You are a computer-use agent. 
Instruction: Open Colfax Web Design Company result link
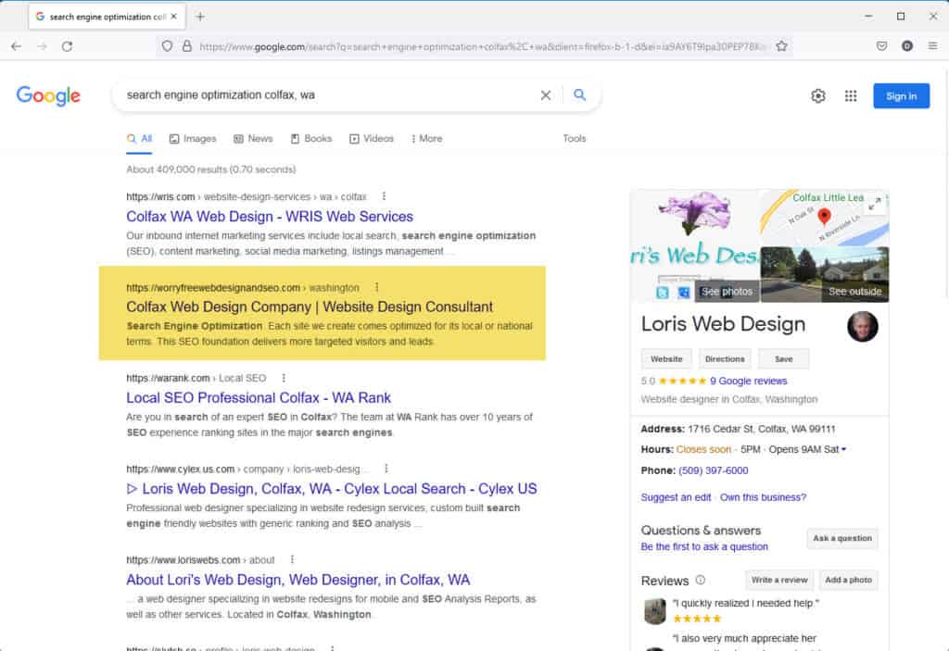tap(310, 307)
